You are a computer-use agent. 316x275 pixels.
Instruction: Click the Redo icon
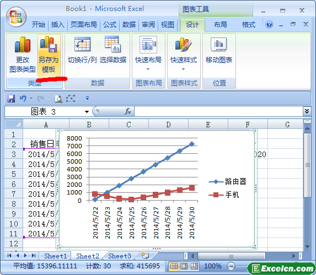(40, 99)
